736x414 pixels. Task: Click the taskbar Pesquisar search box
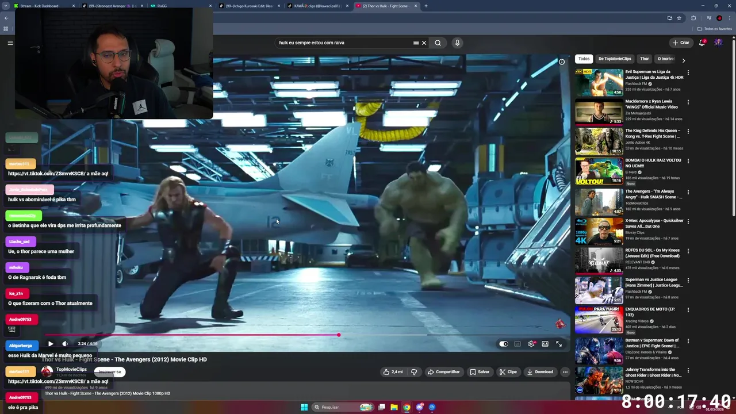342,407
